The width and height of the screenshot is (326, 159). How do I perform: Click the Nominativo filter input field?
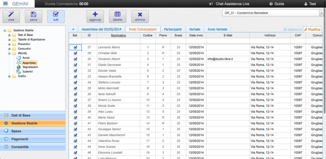[x=118, y=41]
